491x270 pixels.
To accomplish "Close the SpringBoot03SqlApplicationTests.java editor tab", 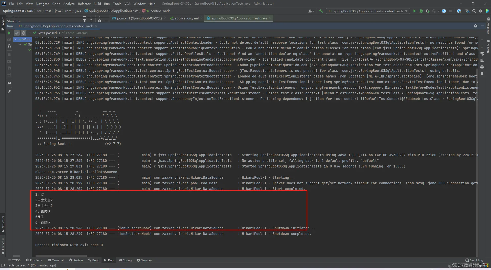I will point(270,18).
